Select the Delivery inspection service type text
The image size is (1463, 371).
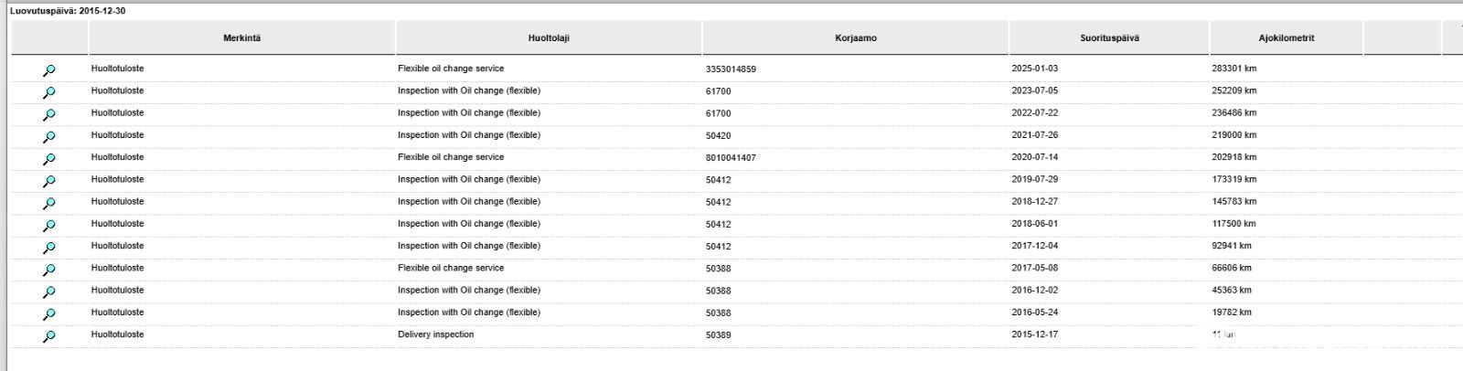[435, 334]
